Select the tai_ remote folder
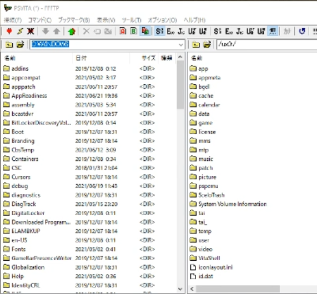The height and width of the screenshot is (294, 317). click(x=199, y=222)
